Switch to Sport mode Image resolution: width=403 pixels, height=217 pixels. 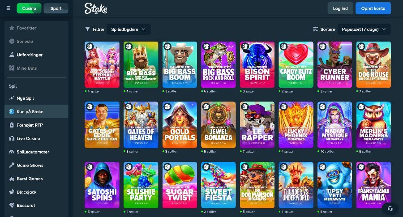point(56,8)
